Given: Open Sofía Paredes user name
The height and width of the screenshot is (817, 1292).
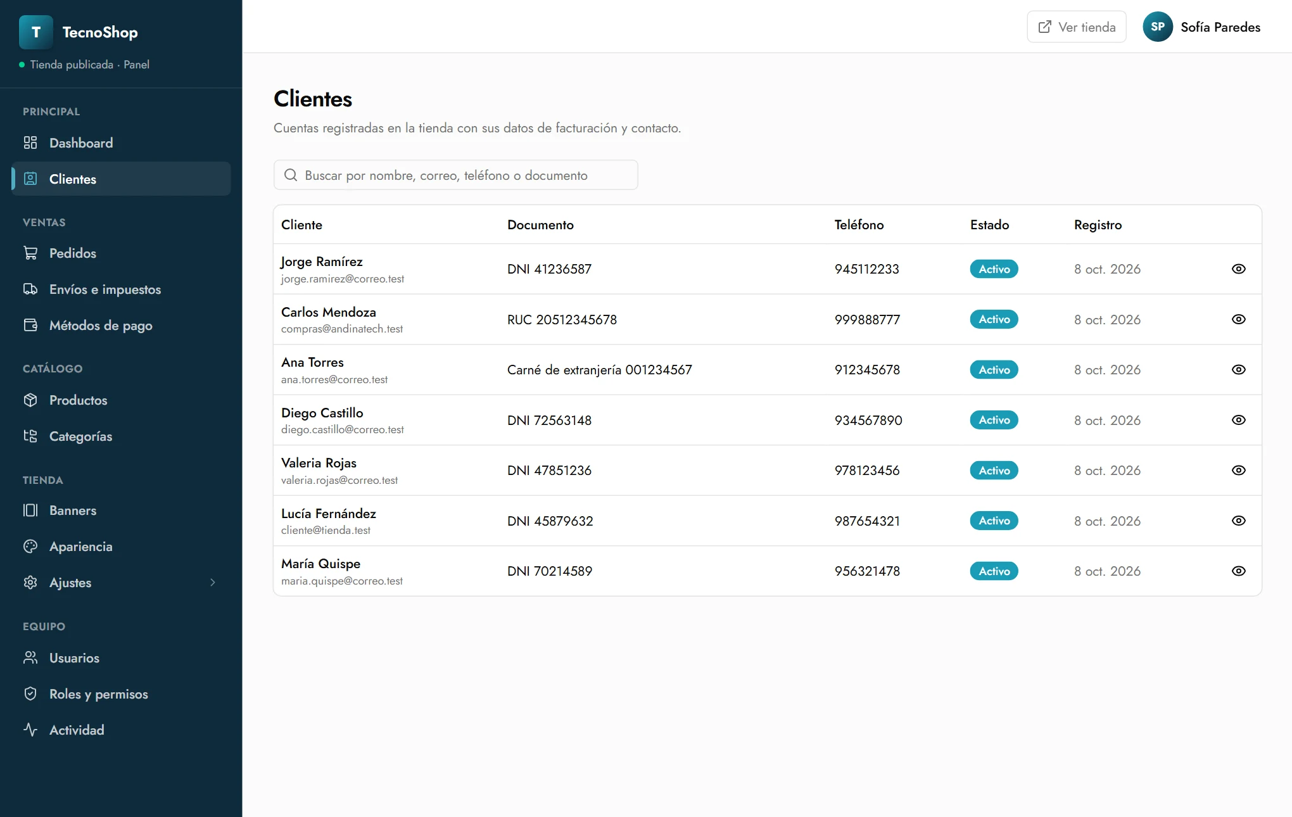Looking at the screenshot, I should 1220,27.
